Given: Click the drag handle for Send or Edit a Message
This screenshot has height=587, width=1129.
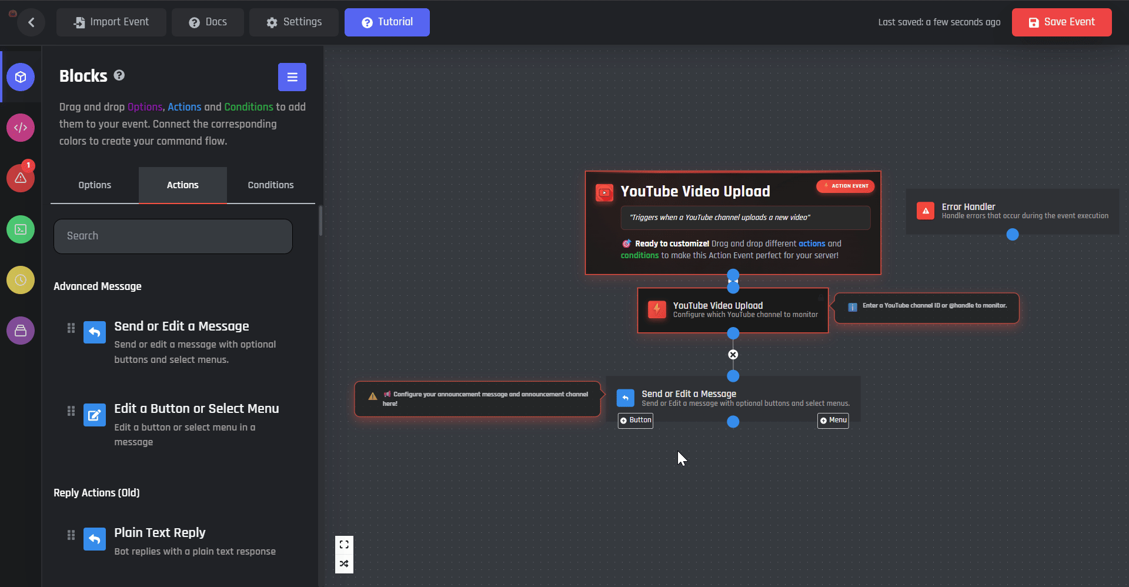Looking at the screenshot, I should click(71, 328).
